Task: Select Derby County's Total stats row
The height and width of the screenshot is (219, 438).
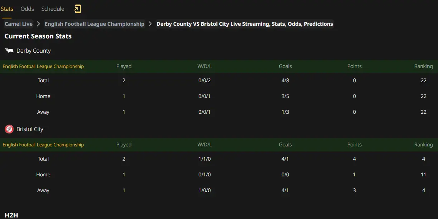Action: [x=219, y=80]
